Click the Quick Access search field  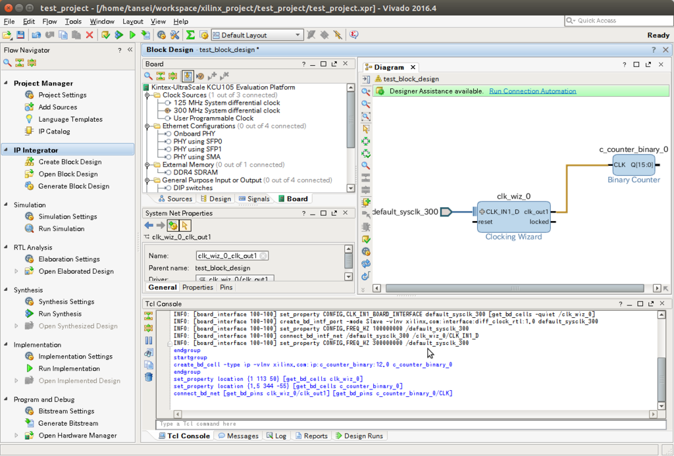pos(618,20)
